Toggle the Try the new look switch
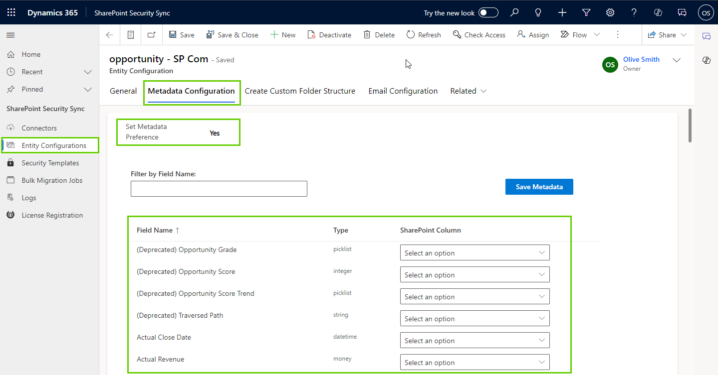Screen dimensions: 718x375 [x=488, y=13]
